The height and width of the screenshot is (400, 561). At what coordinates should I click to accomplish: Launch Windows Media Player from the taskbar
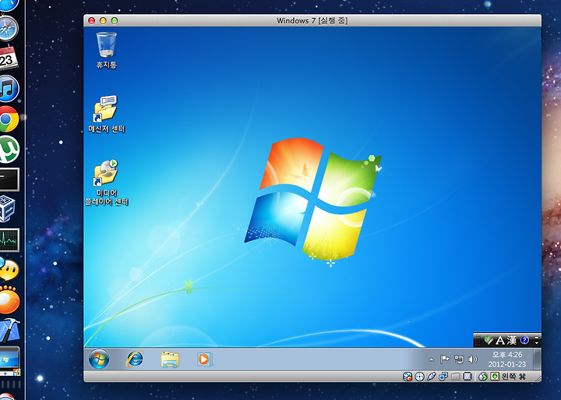pos(205,359)
